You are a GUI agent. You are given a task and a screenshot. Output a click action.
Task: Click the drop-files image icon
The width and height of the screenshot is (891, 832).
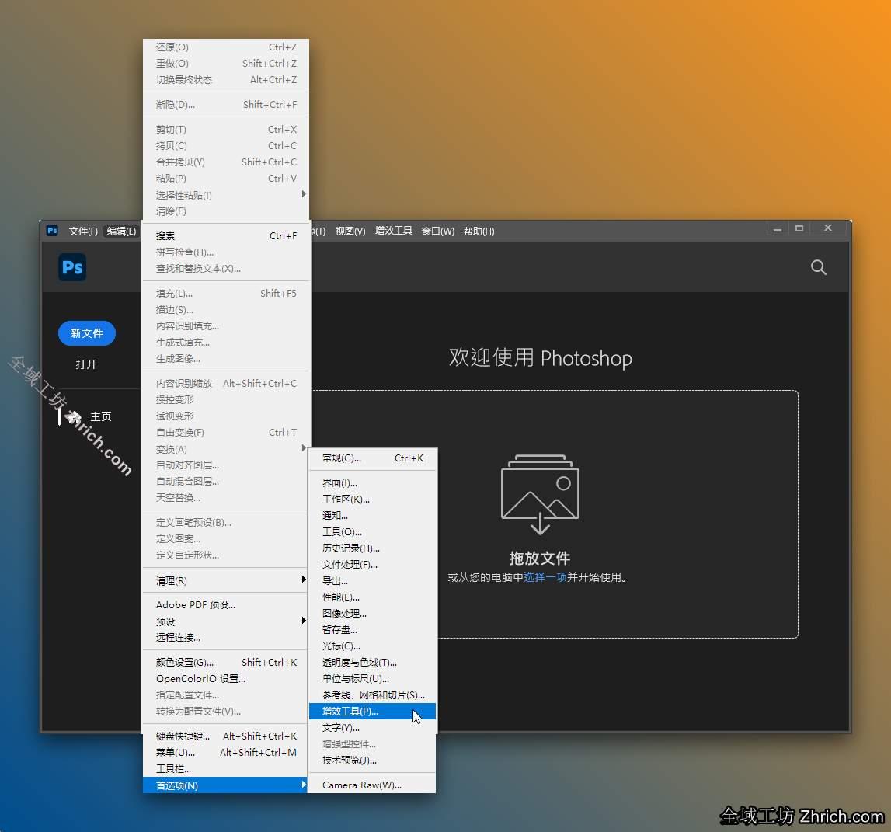tap(540, 494)
